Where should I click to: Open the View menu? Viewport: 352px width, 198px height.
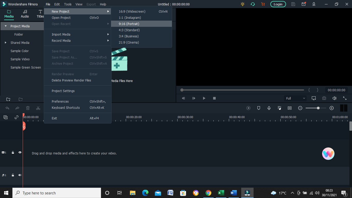(79, 4)
